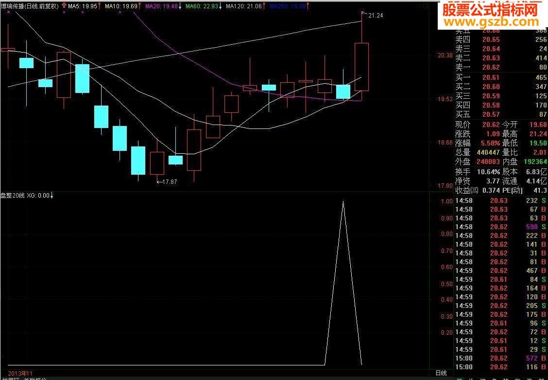Click the 现价 20.62 current price

pyautogui.click(x=491, y=125)
